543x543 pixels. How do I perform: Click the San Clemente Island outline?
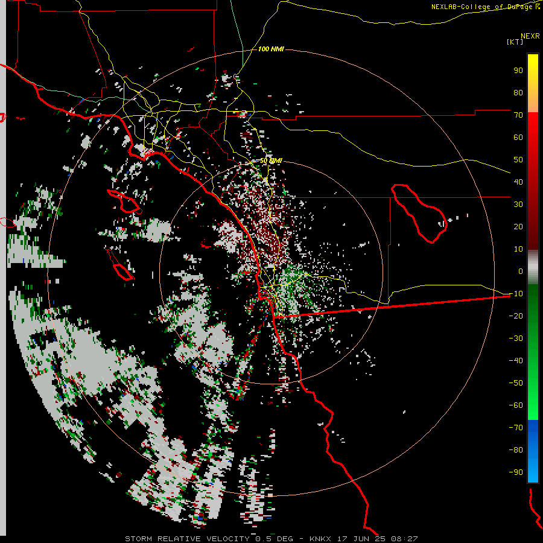120,264
